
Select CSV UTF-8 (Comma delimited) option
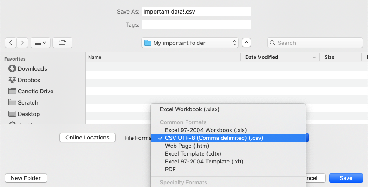pos(228,138)
